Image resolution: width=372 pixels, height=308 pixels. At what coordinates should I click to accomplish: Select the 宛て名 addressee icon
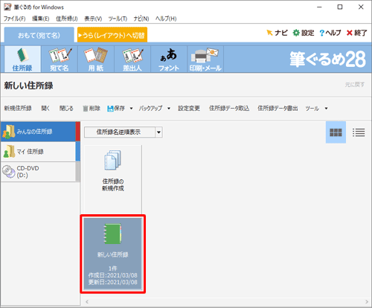pos(60,59)
